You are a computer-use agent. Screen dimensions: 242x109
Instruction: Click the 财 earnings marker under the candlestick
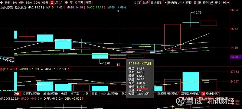pyautogui.click(x=118, y=65)
